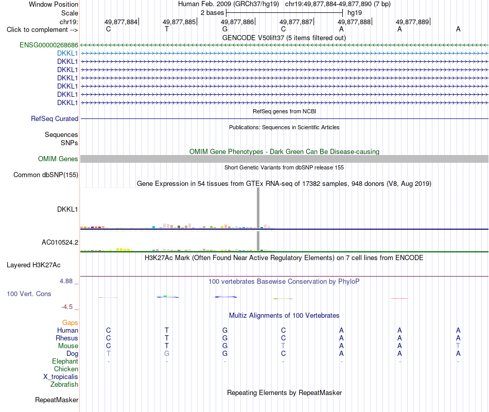This screenshot has width=489, height=412.
Task: Open the Common dbSNP(155) track label
Action: pyautogui.click(x=46, y=175)
